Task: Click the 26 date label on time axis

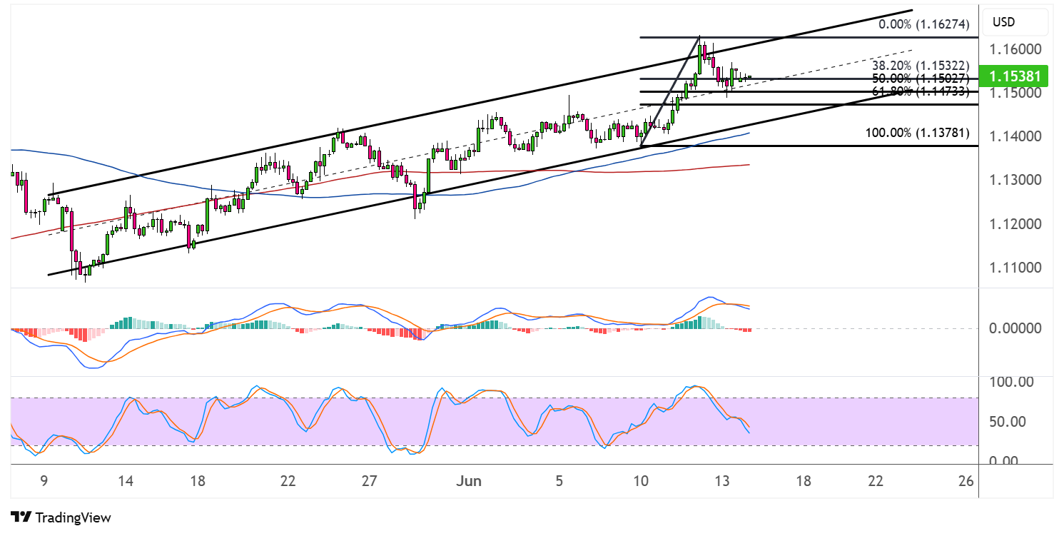Action: [966, 481]
